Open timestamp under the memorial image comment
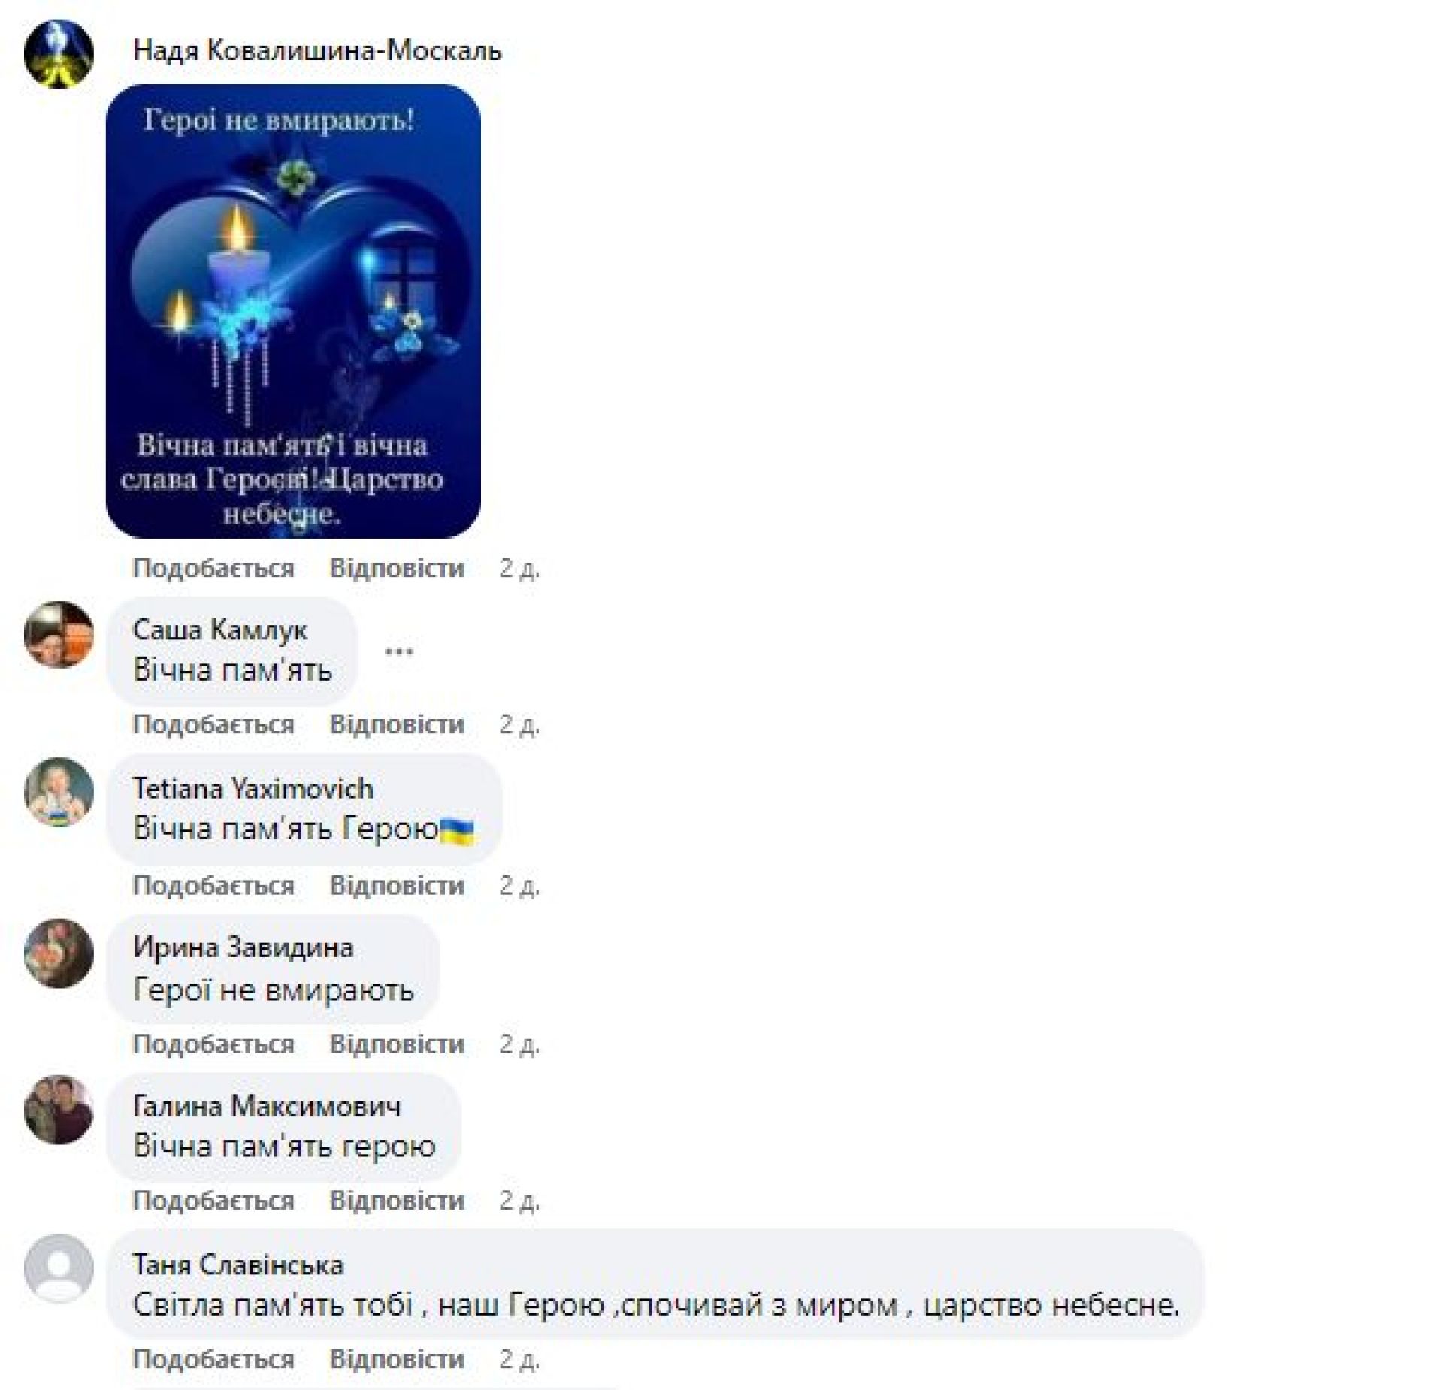Viewport: 1443px width, 1390px height. tap(519, 568)
